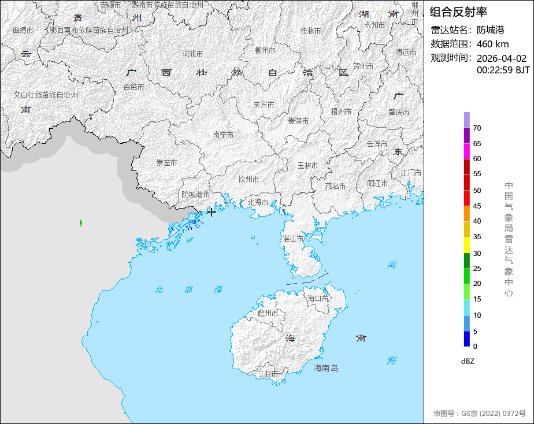
Task: Click the 贵港市 map label
Action: pyautogui.click(x=298, y=121)
